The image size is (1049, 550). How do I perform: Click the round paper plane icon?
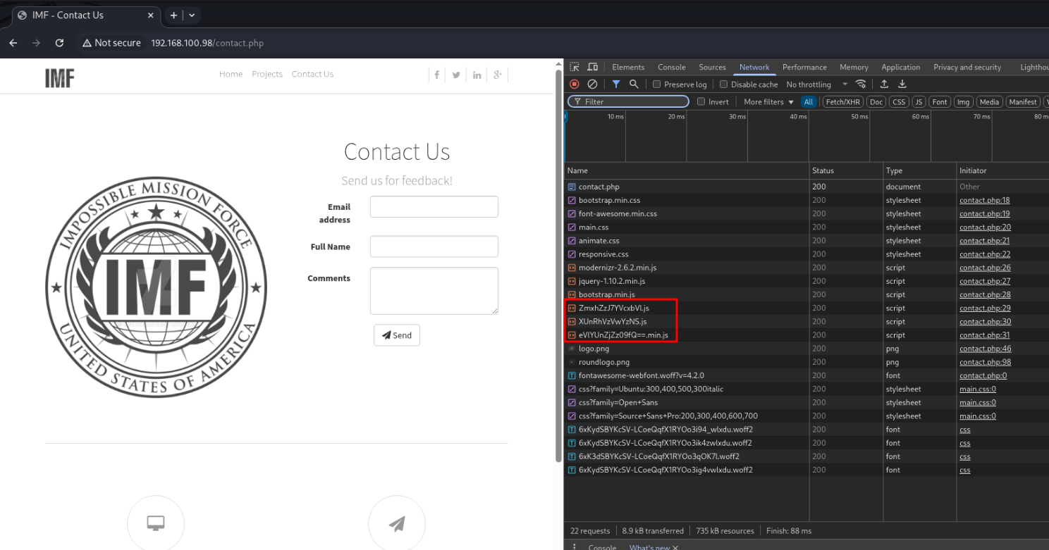397,523
